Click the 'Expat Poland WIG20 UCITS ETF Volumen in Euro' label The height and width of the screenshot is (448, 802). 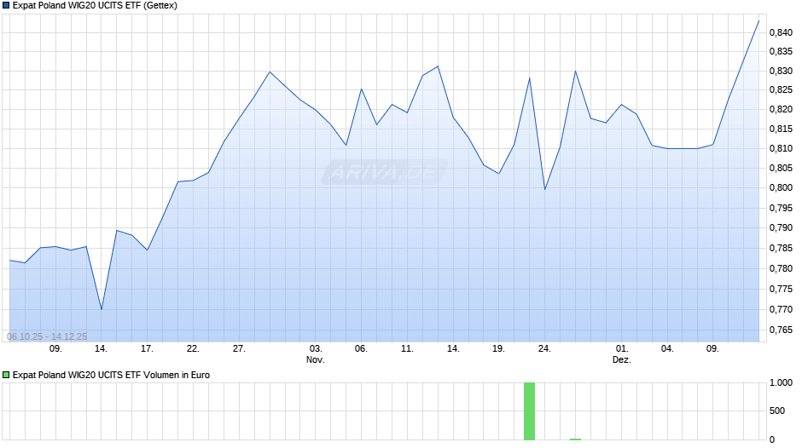point(111,375)
